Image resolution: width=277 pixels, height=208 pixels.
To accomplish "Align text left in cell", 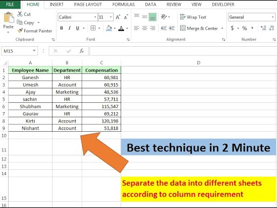I will click(137, 28).
